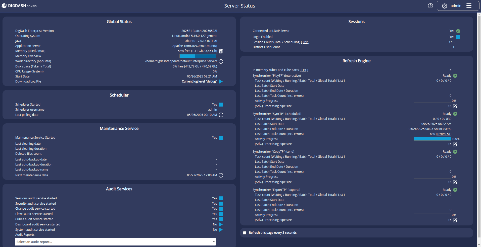481x247 pixels.
Task: Open current log level debug link
Action: [x=199, y=81]
